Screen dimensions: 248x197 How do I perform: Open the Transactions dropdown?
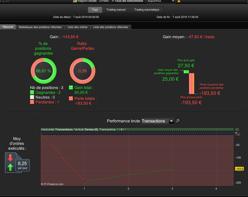(158, 121)
